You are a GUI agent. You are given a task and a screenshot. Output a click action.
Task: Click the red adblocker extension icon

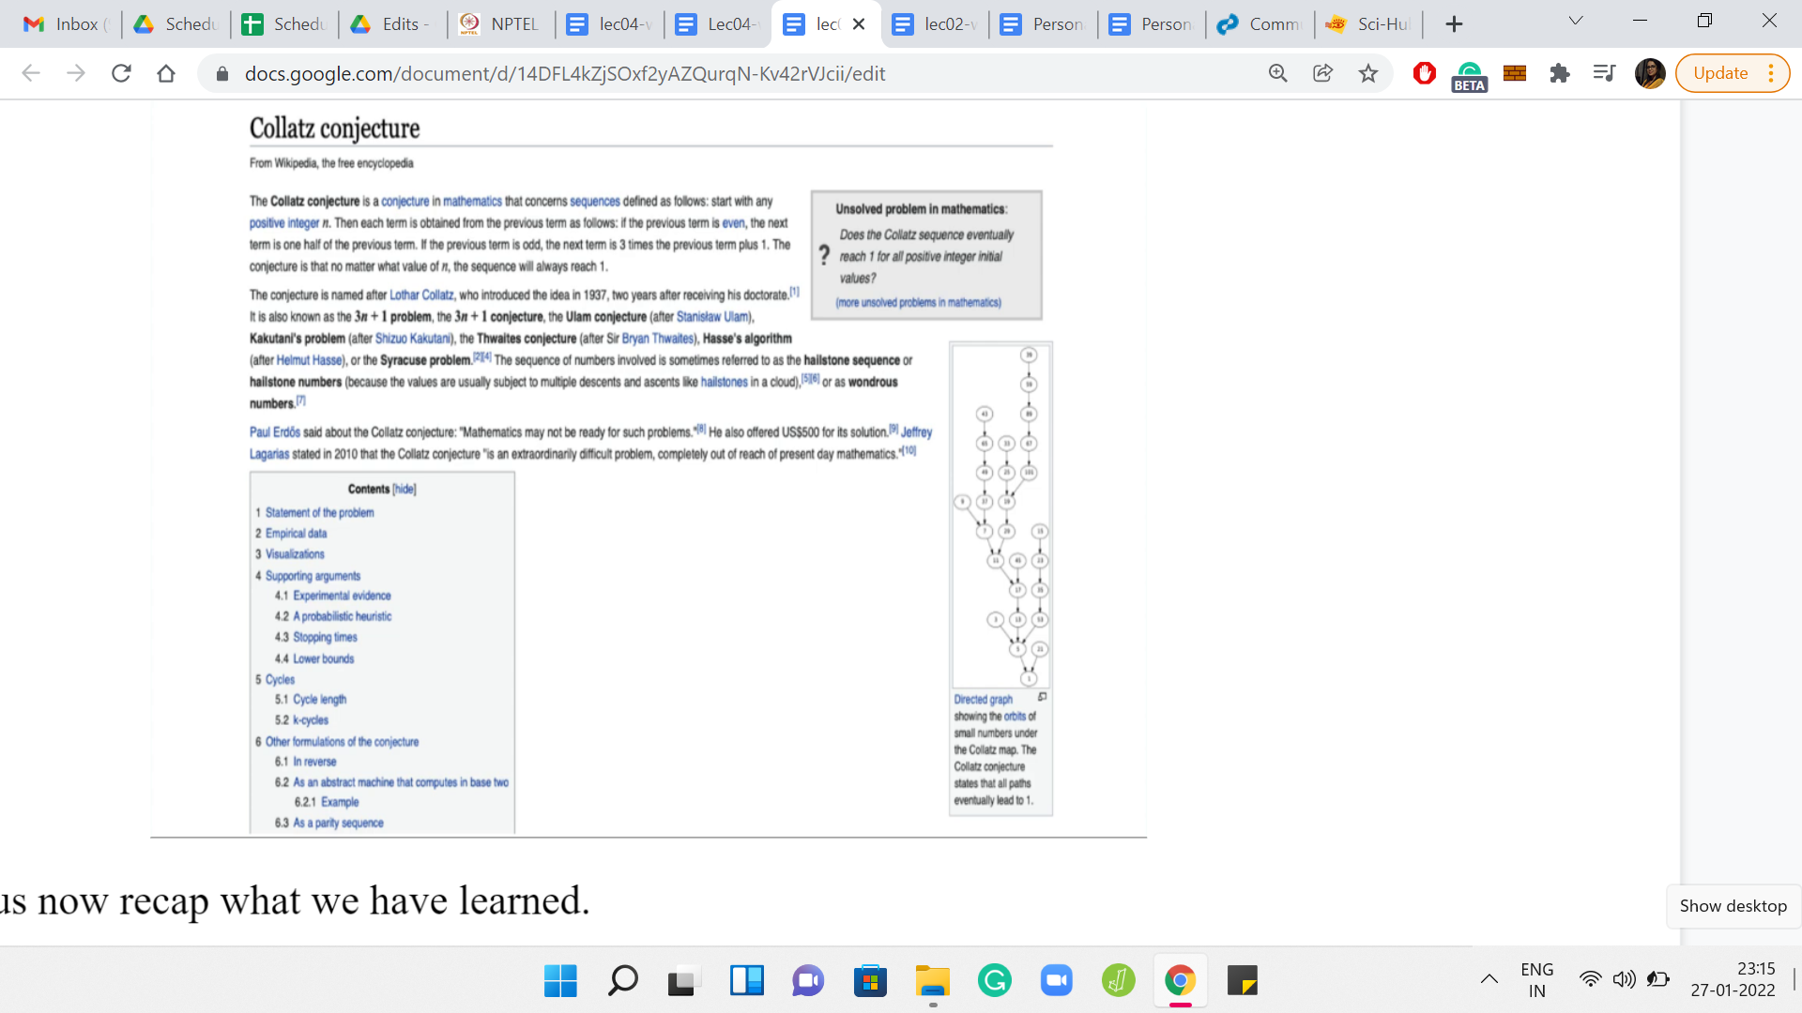click(x=1424, y=73)
